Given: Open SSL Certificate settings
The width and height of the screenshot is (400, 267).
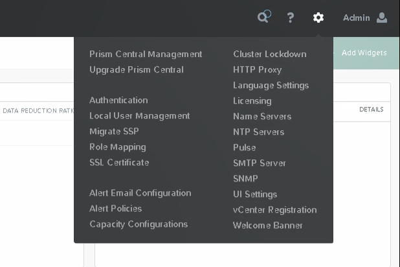Looking at the screenshot, I should coord(119,163).
